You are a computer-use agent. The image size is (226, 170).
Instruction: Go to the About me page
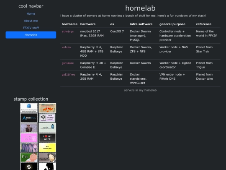pos(31,21)
